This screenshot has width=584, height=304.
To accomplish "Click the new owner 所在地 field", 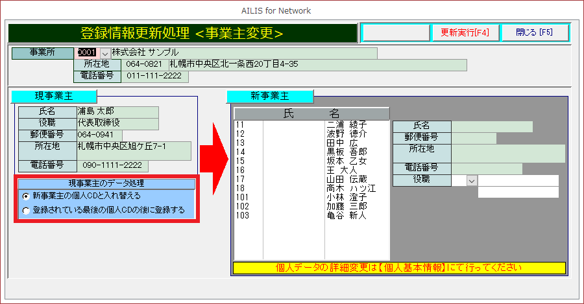I will tap(508, 153).
